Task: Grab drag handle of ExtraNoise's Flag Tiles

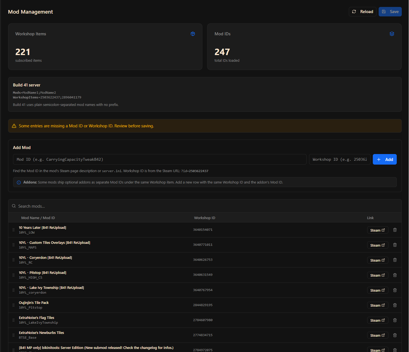Action: 13,320
